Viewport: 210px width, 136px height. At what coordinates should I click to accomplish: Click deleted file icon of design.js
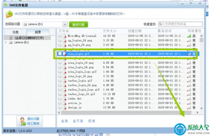(x=65, y=107)
